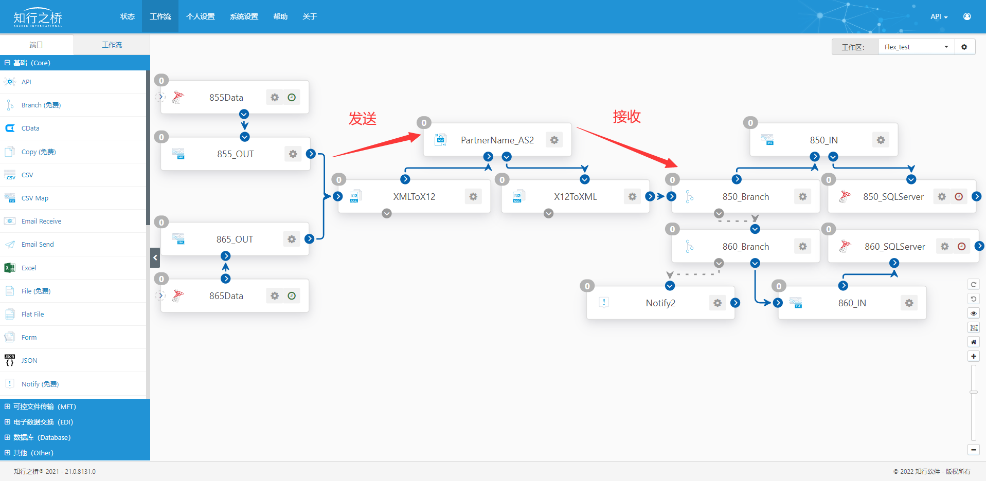Click branch icon on 860_Branch node
Viewport: 986px width, 481px height.
click(x=689, y=246)
